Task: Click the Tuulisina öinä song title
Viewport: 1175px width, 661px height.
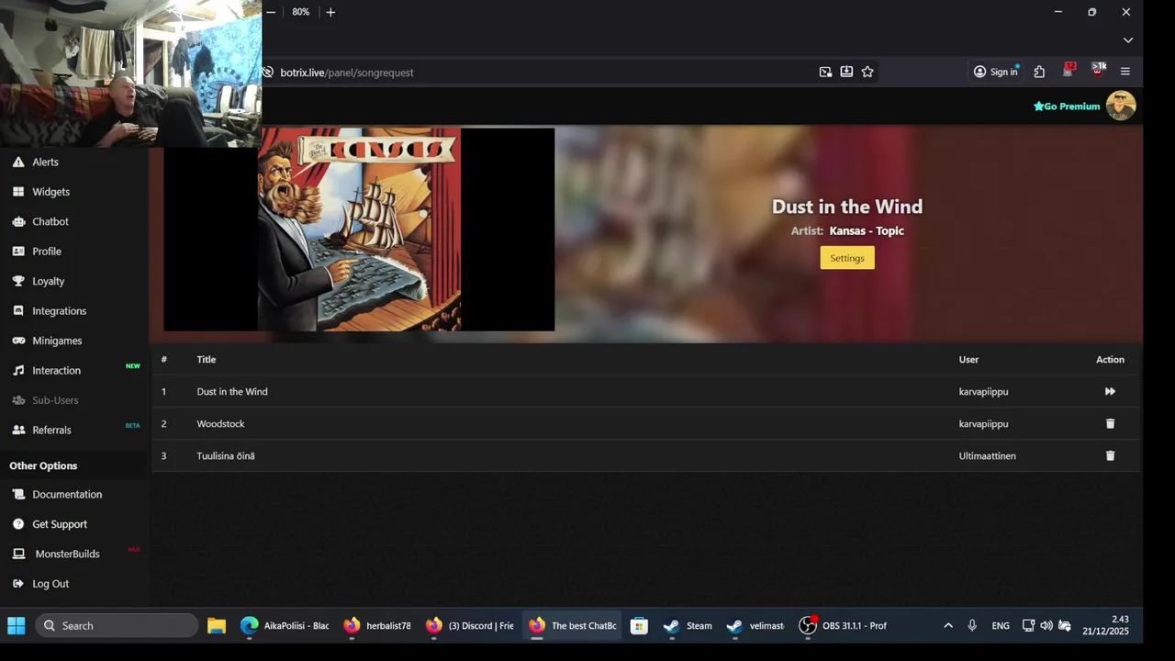Action: tap(226, 455)
